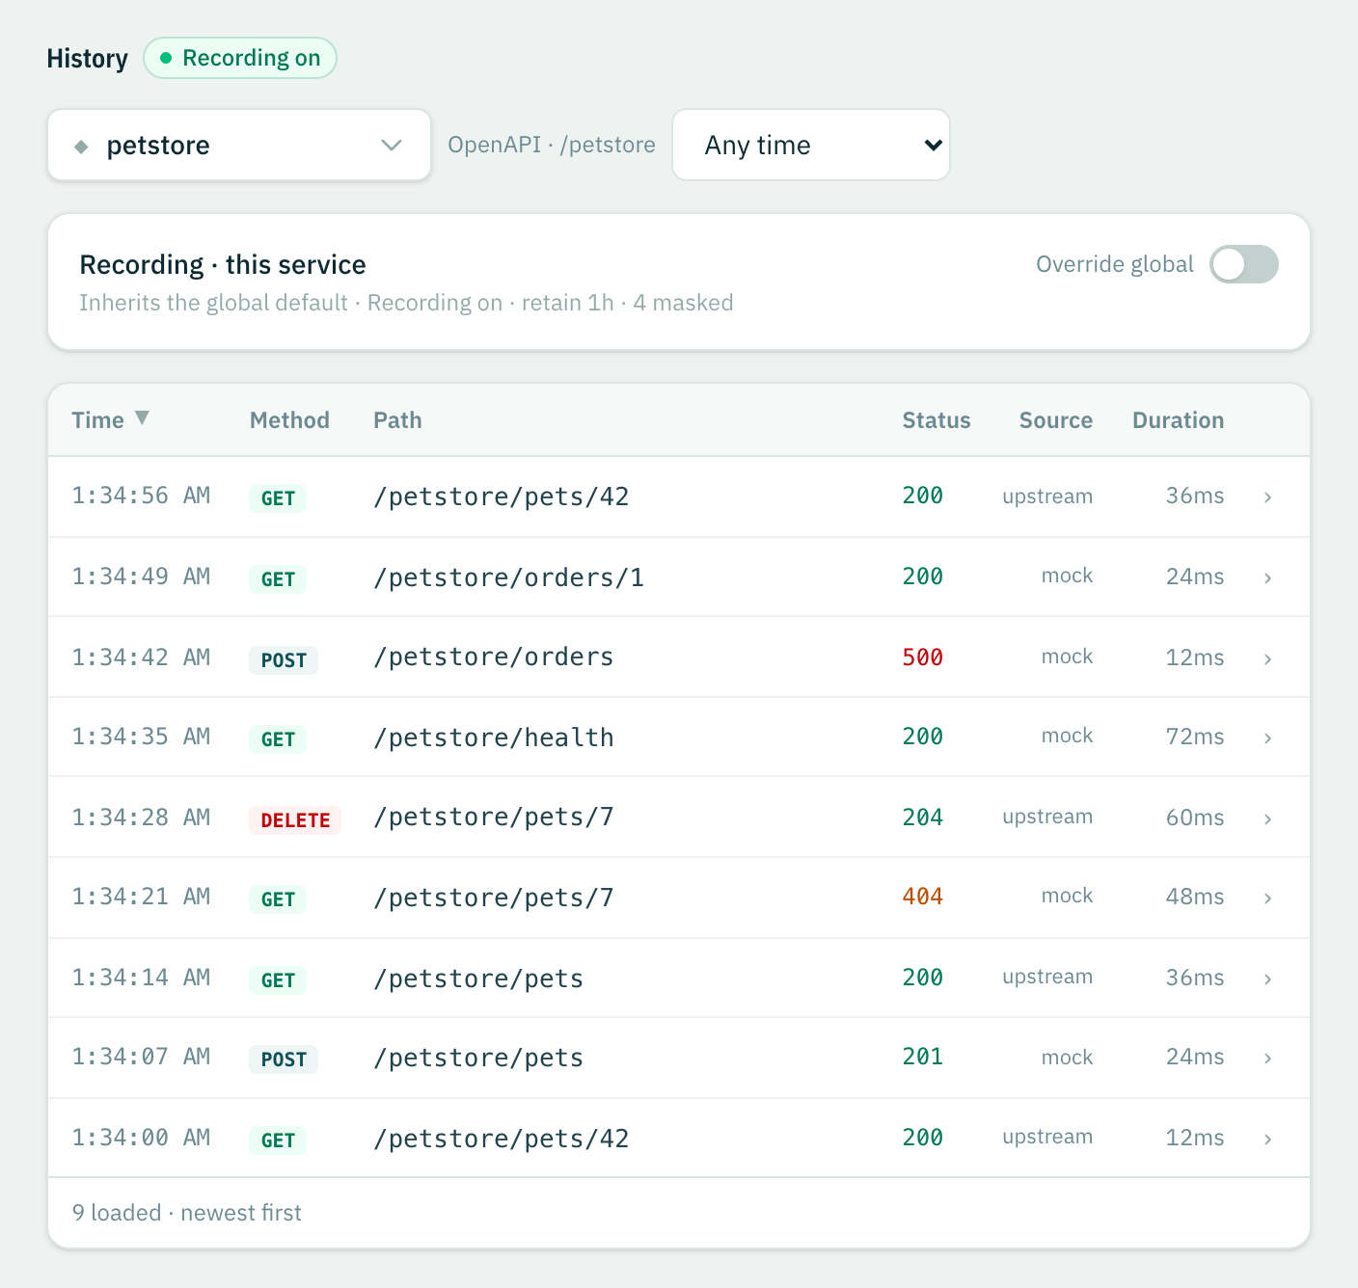This screenshot has height=1288, width=1358.
Task: Click the 204 status code
Action: [923, 818]
